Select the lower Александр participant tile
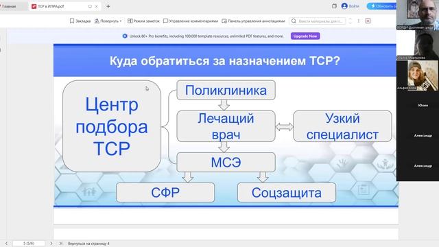439x247 pixels. coord(418,166)
